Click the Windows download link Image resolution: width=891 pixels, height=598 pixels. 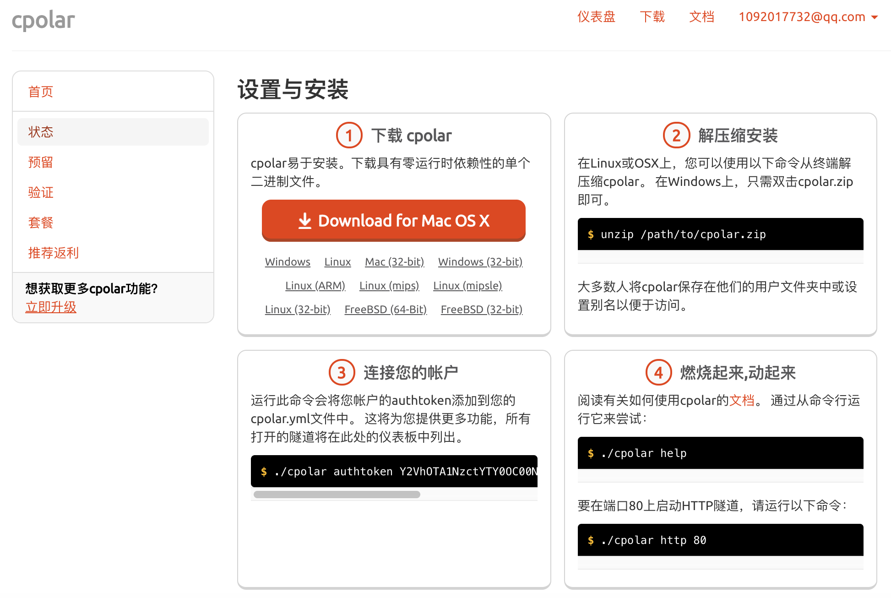(288, 262)
